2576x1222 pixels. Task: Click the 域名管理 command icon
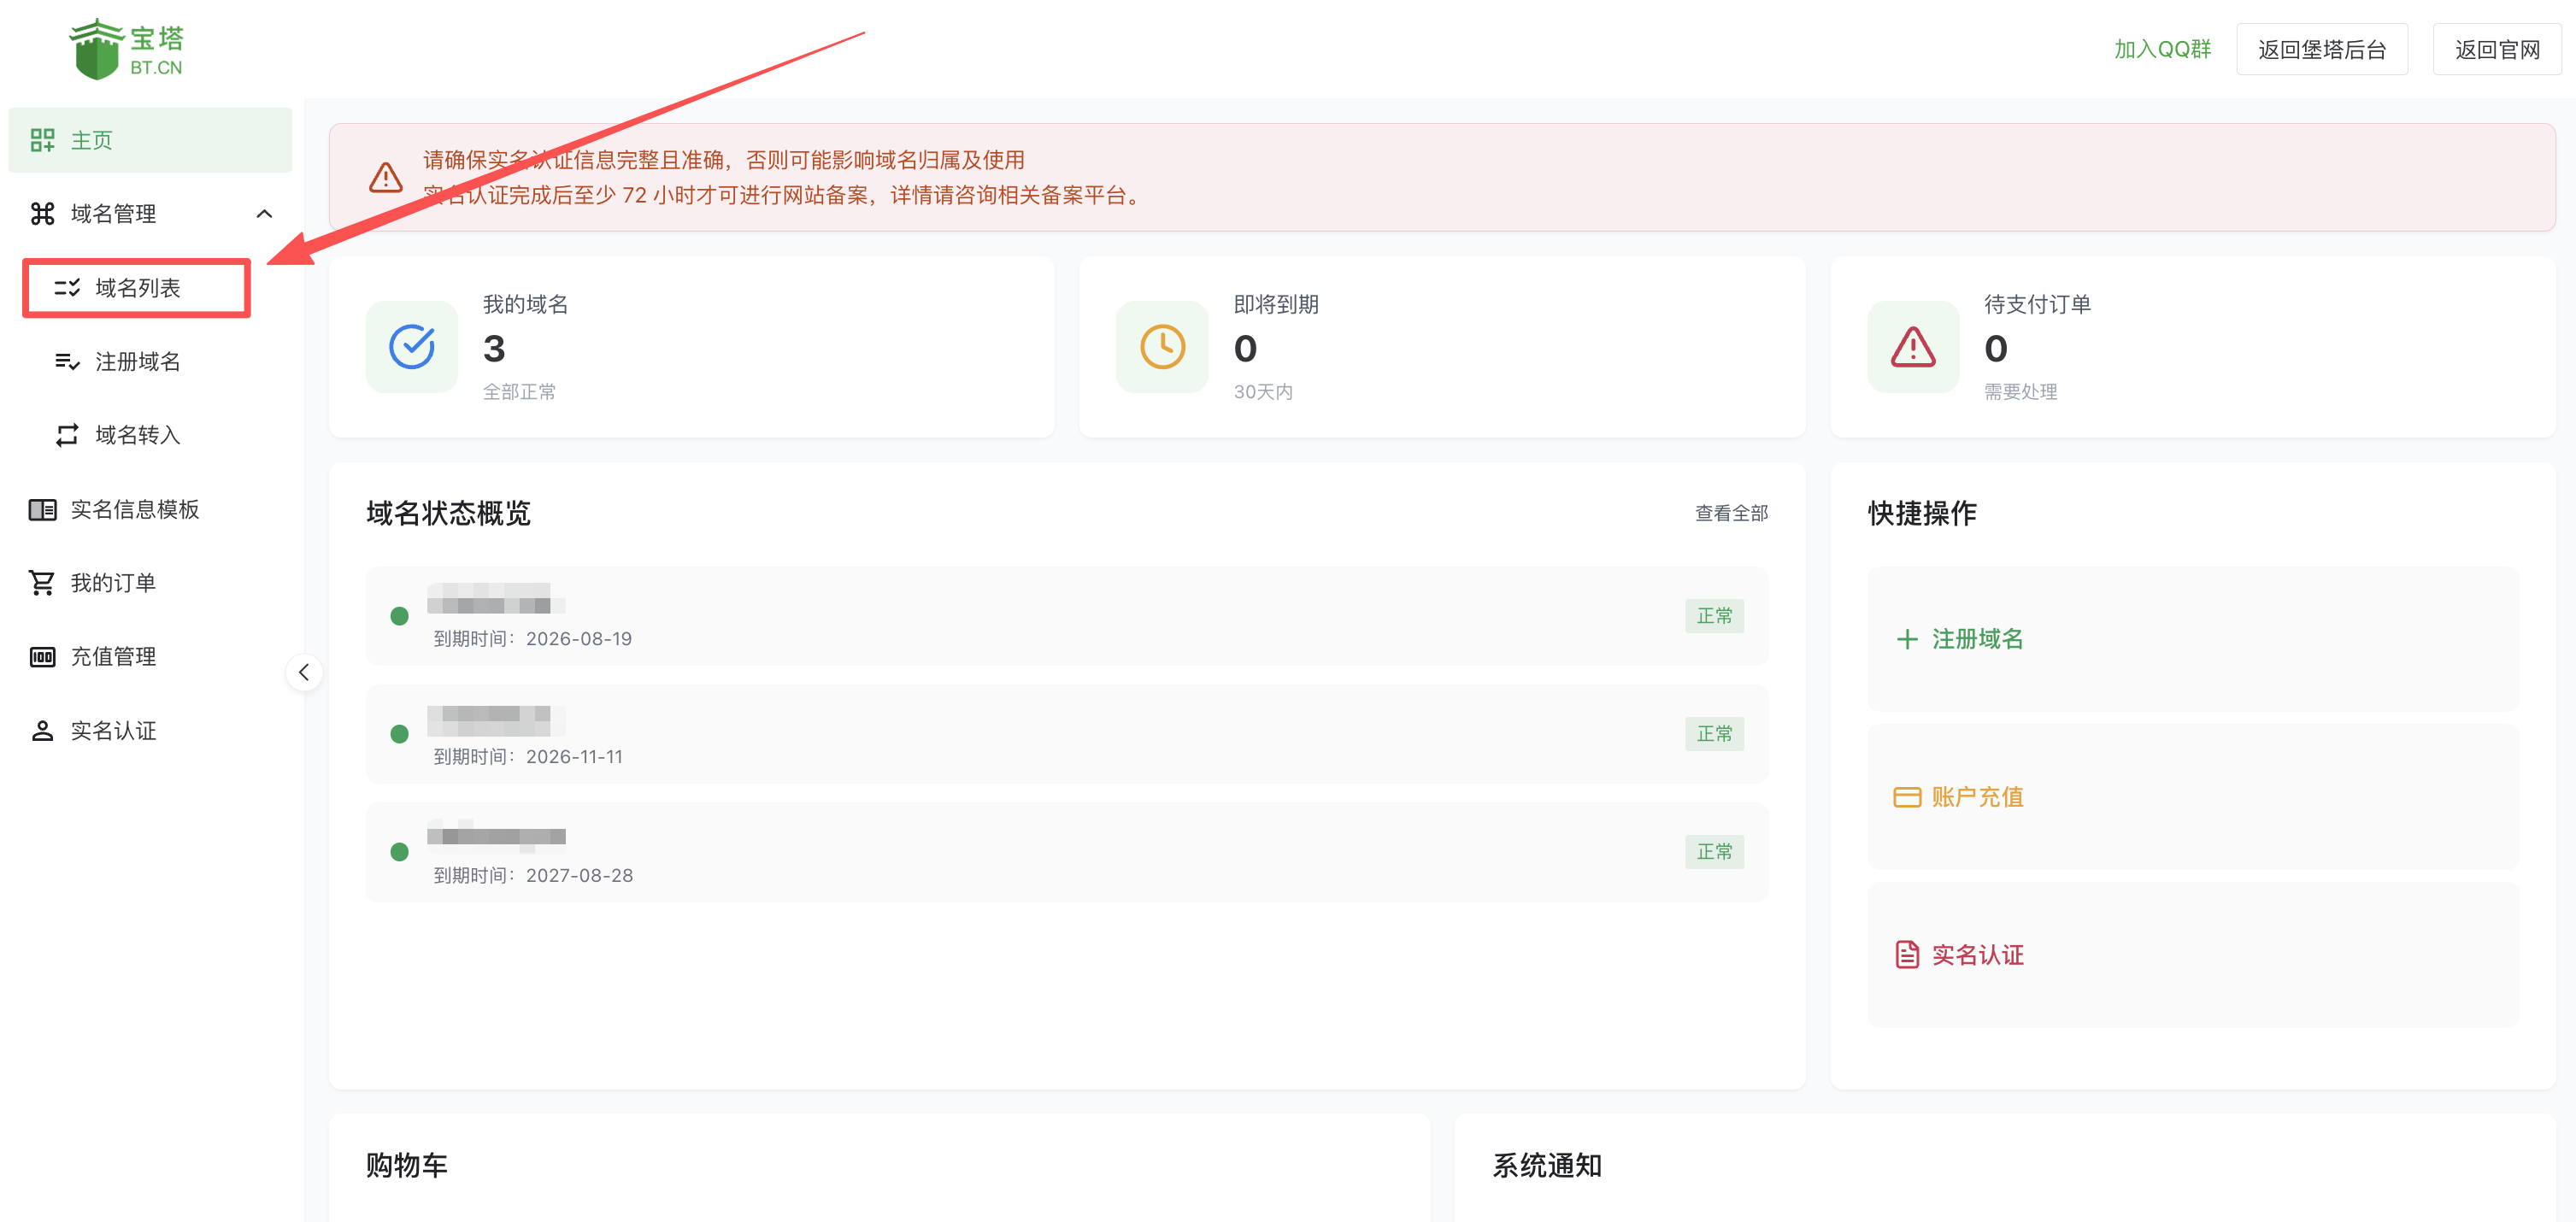(42, 213)
